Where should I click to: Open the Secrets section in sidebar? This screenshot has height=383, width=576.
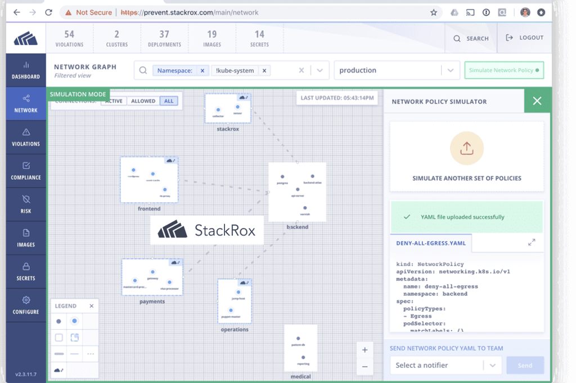tap(26, 272)
